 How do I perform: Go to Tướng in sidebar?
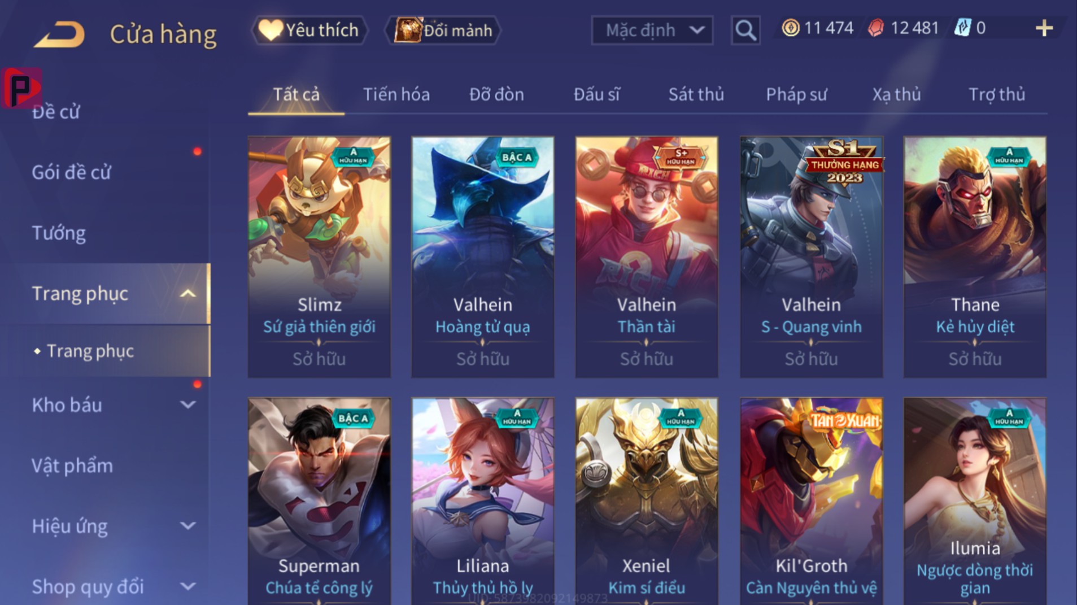[x=59, y=233]
